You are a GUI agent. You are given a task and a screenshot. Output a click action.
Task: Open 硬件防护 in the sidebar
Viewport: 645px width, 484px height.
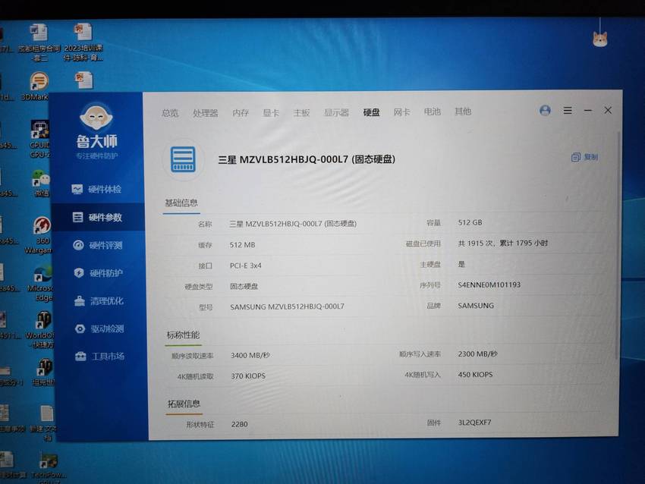tap(99, 273)
